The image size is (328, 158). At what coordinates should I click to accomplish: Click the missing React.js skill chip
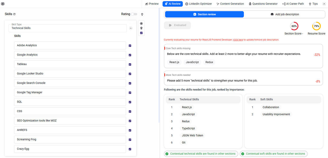pos(174,62)
